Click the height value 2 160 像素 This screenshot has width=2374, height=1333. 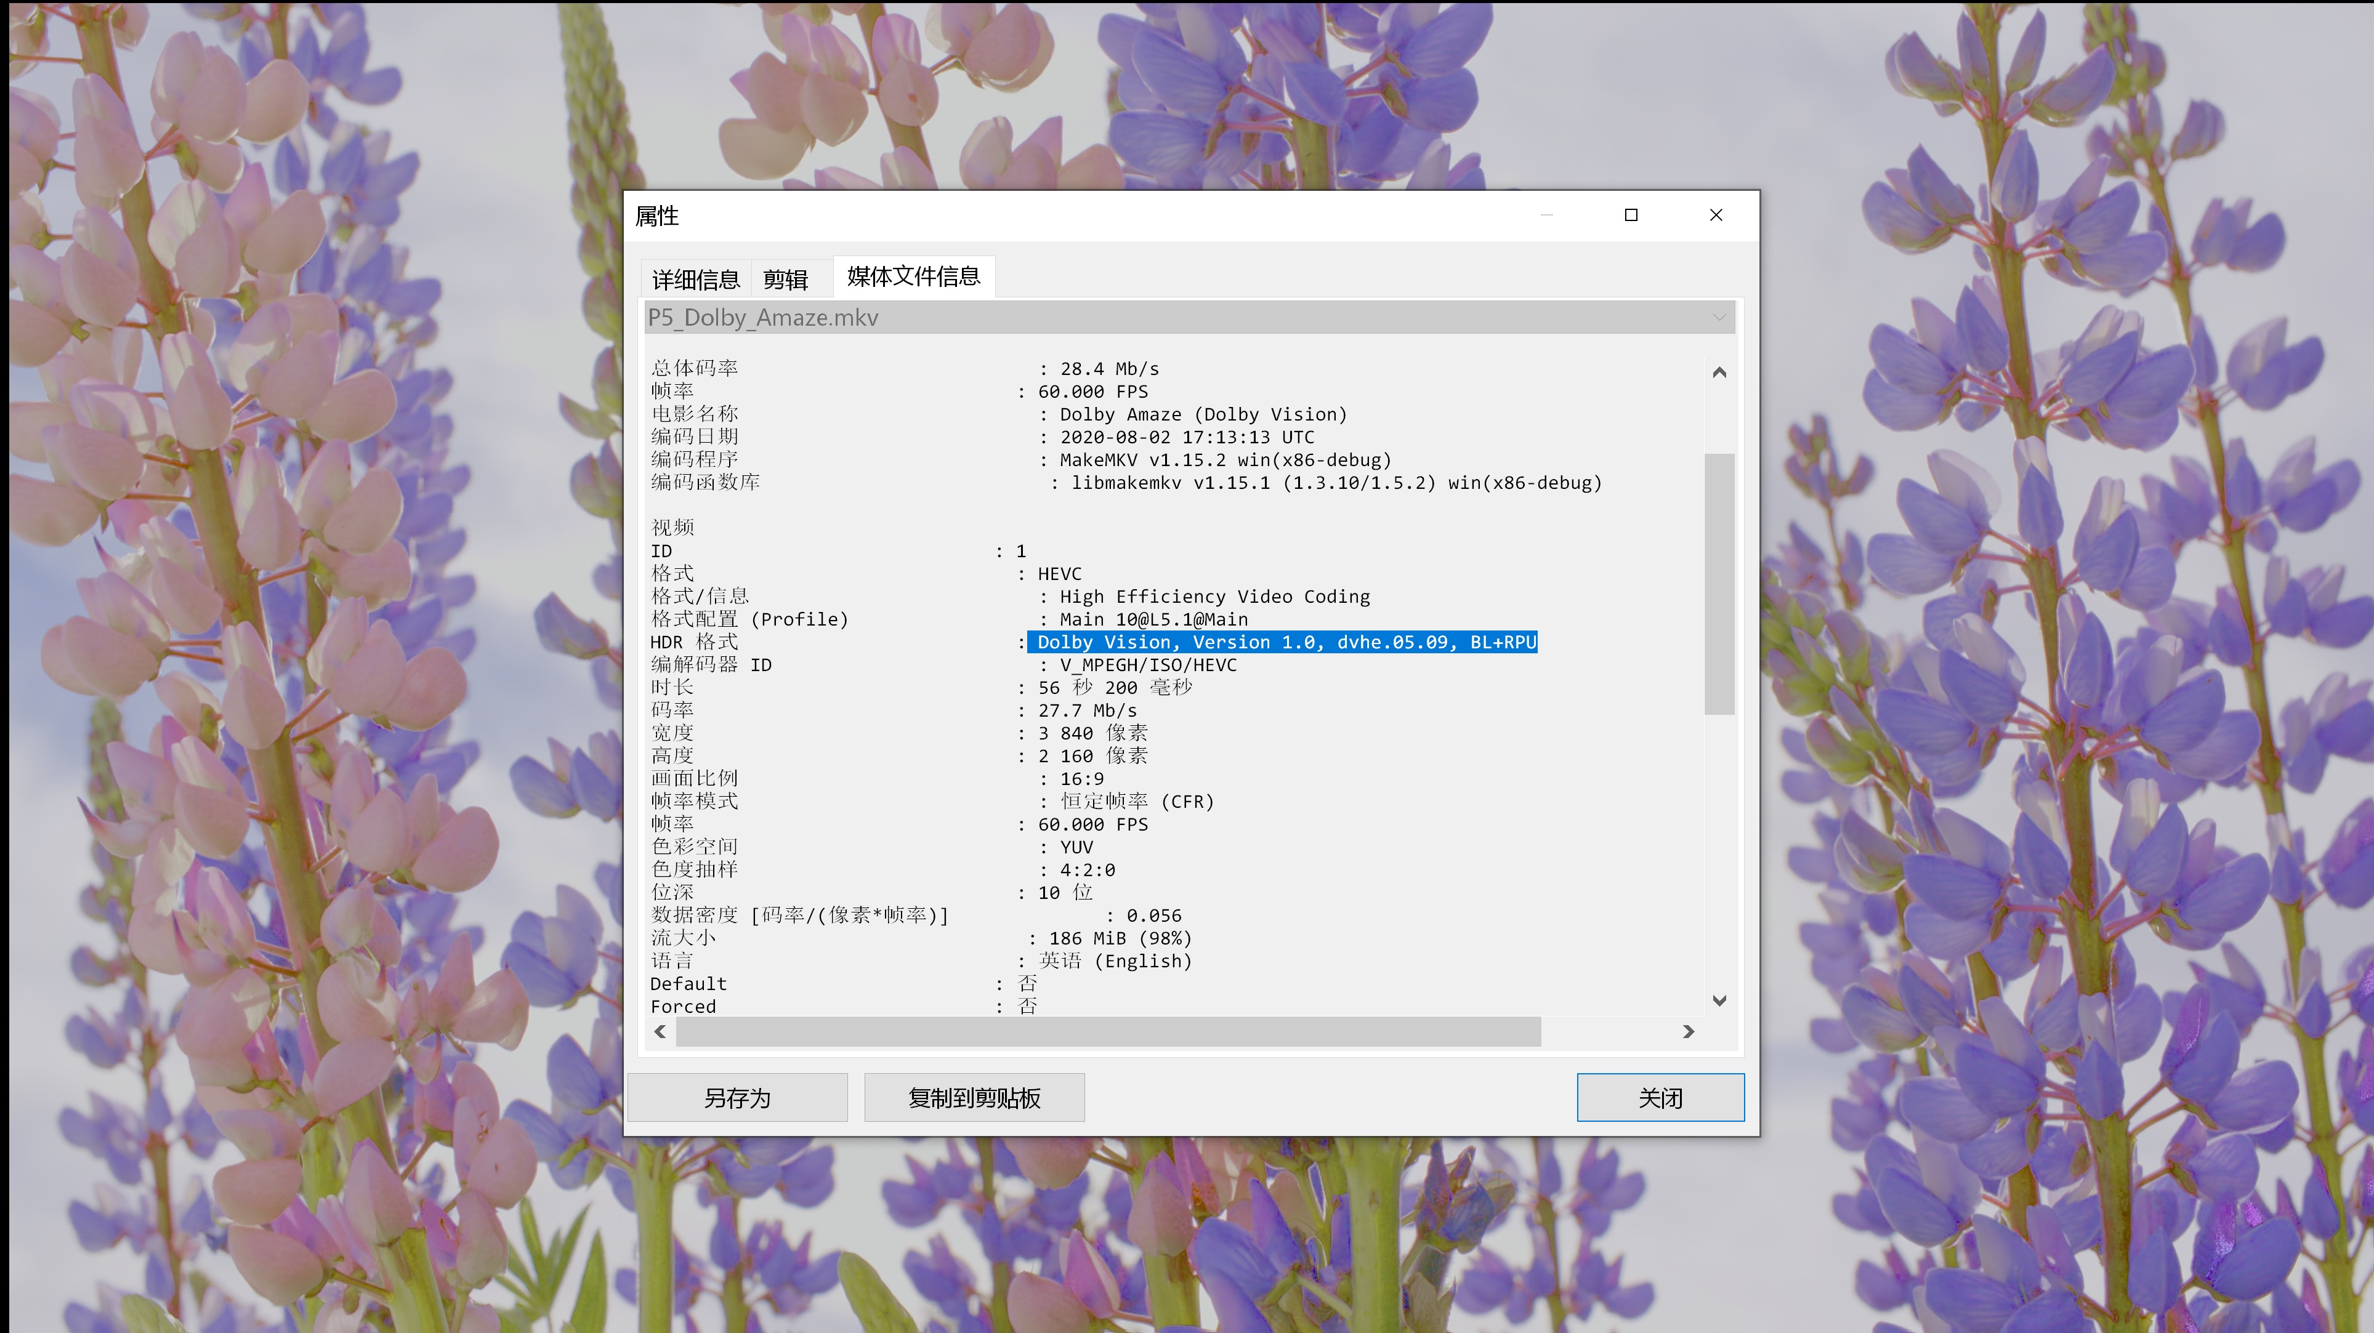1093,756
